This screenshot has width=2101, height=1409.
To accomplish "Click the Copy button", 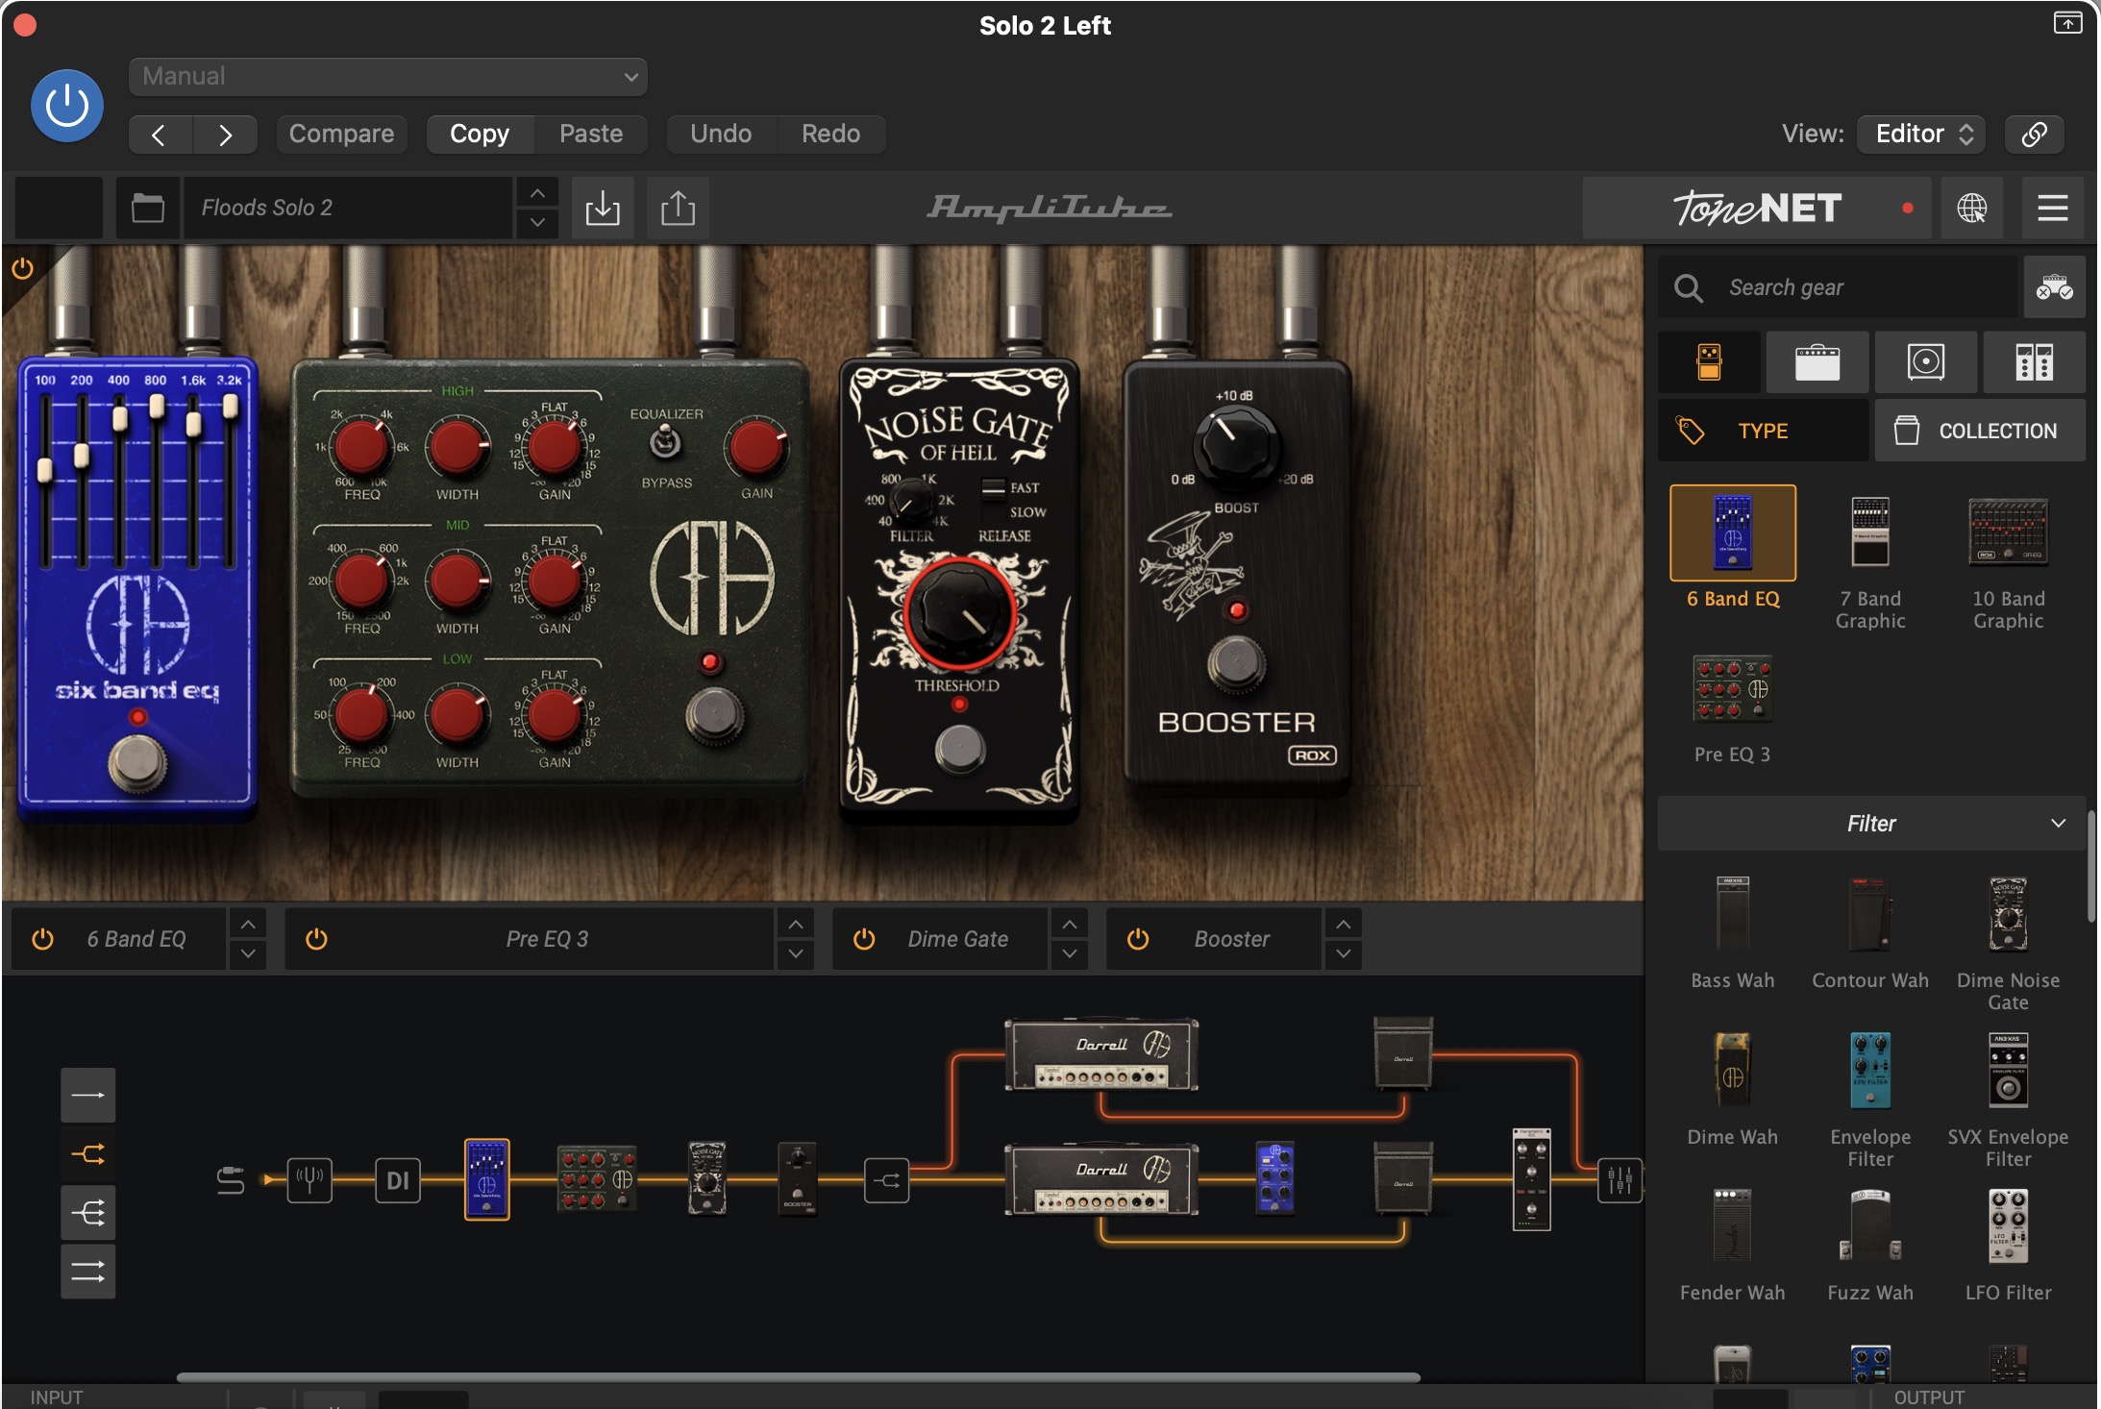I will (x=480, y=134).
